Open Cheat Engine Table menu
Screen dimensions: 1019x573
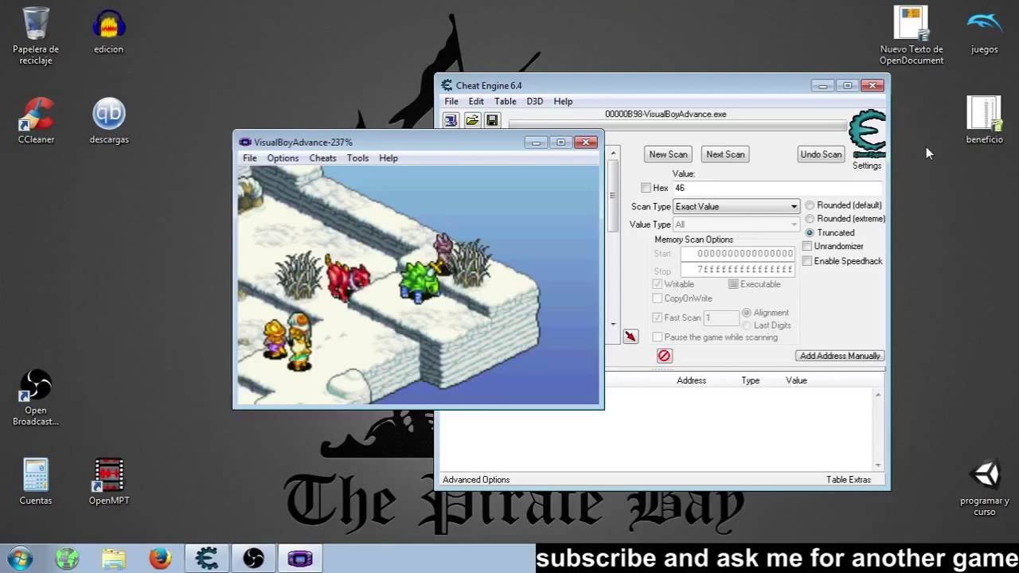tap(506, 101)
